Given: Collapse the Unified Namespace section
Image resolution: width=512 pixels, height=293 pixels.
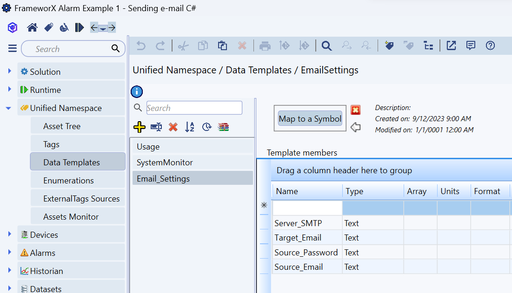Looking at the screenshot, I should coord(9,108).
